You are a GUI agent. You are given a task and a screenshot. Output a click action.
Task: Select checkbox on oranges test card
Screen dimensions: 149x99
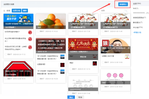pyautogui.click(x=38, y=31)
